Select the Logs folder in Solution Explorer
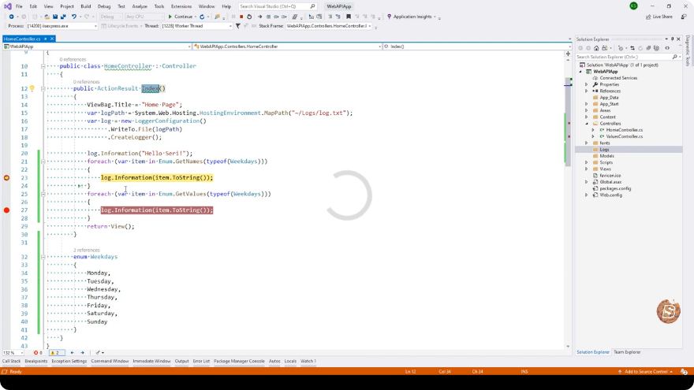The image size is (694, 390). coord(604,150)
